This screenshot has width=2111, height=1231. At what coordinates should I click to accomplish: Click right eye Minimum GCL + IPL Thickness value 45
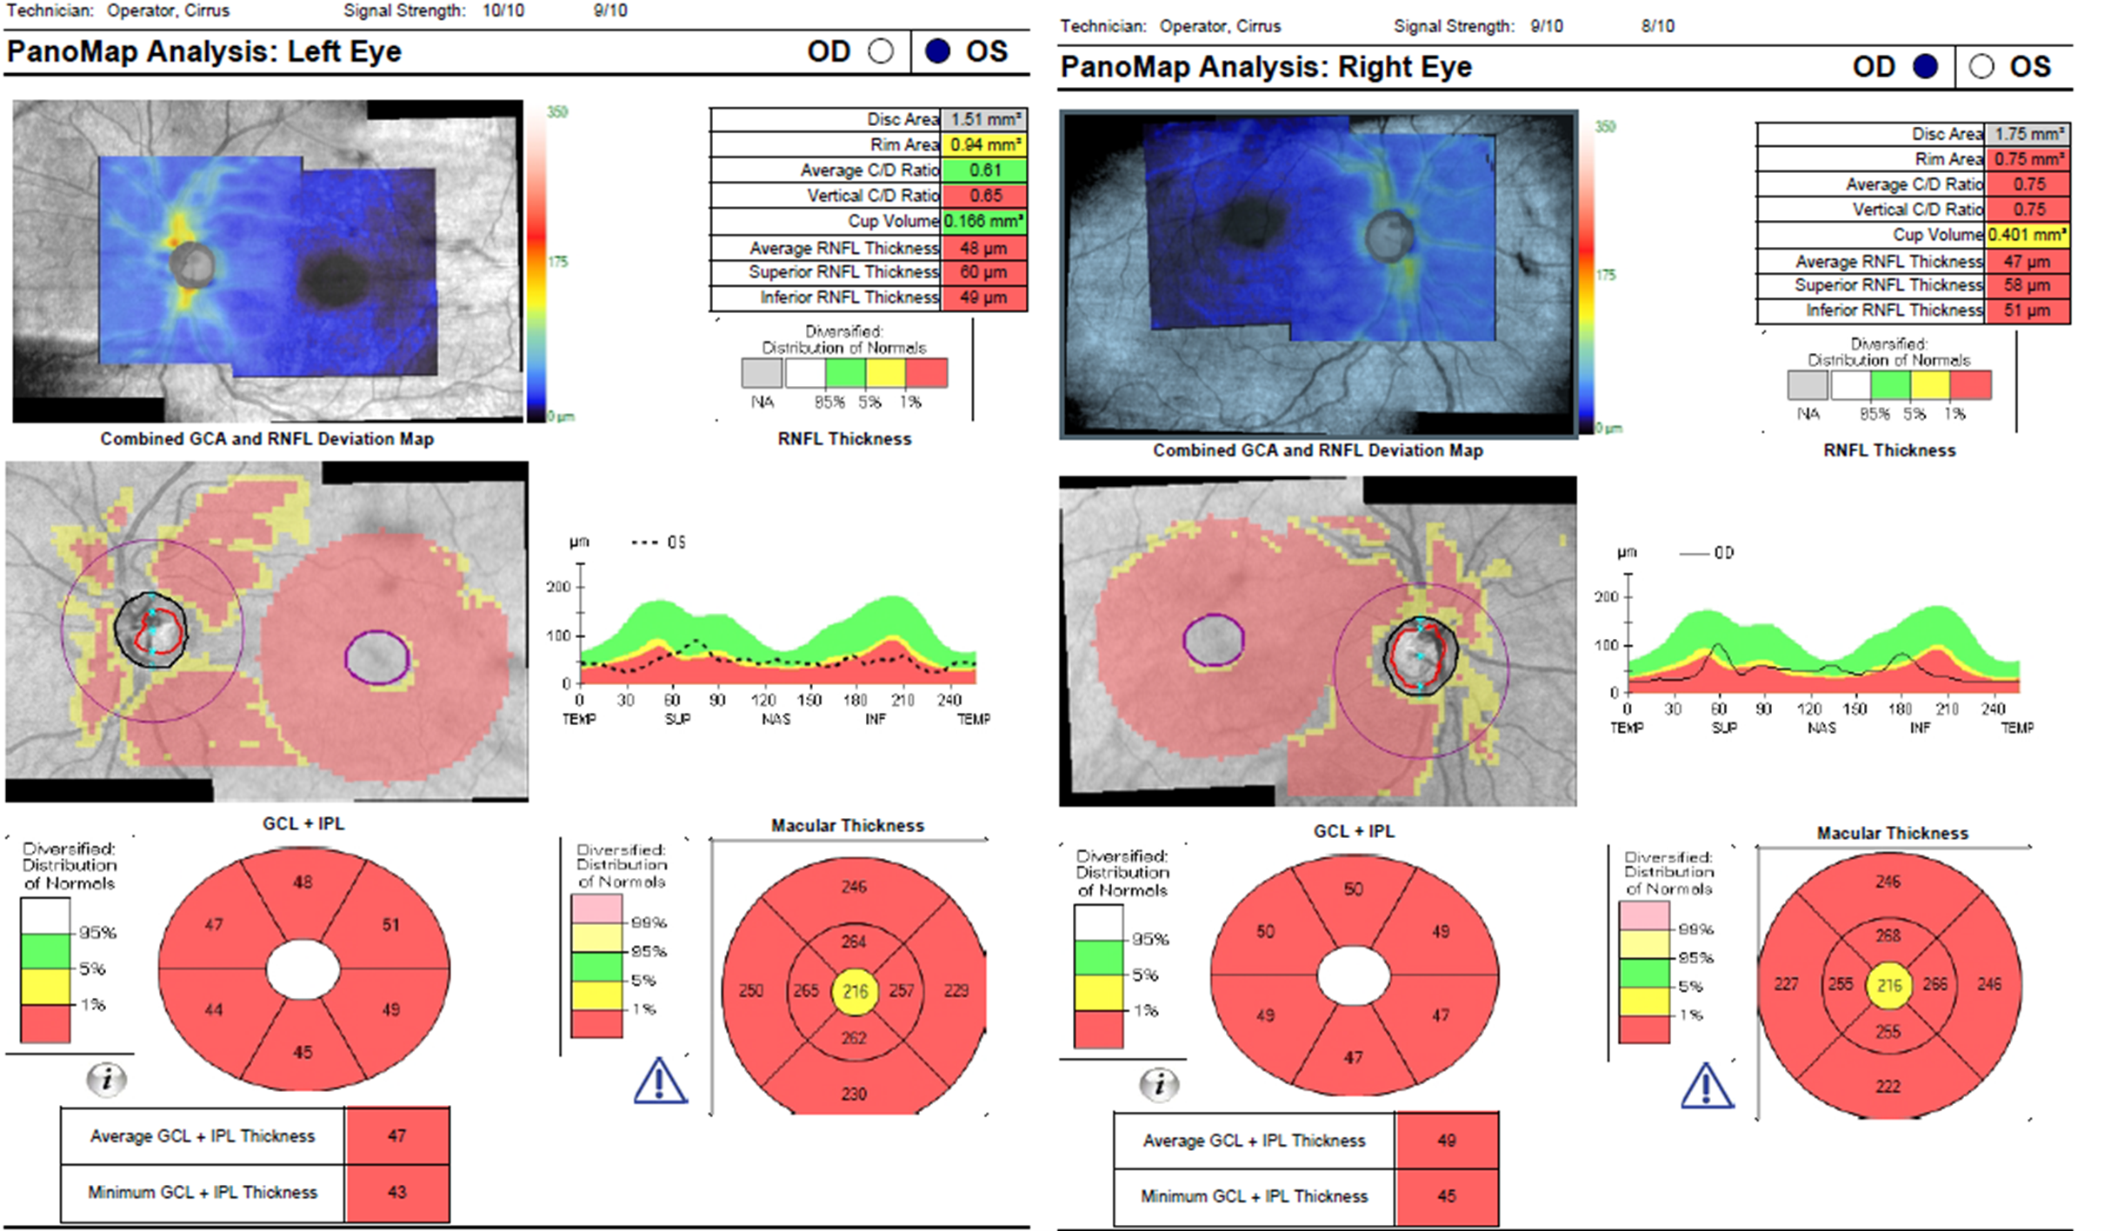(1446, 1196)
